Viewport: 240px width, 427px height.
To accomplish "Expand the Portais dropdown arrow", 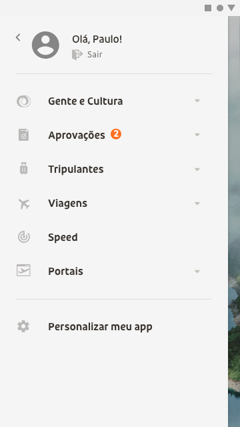I will click(197, 272).
